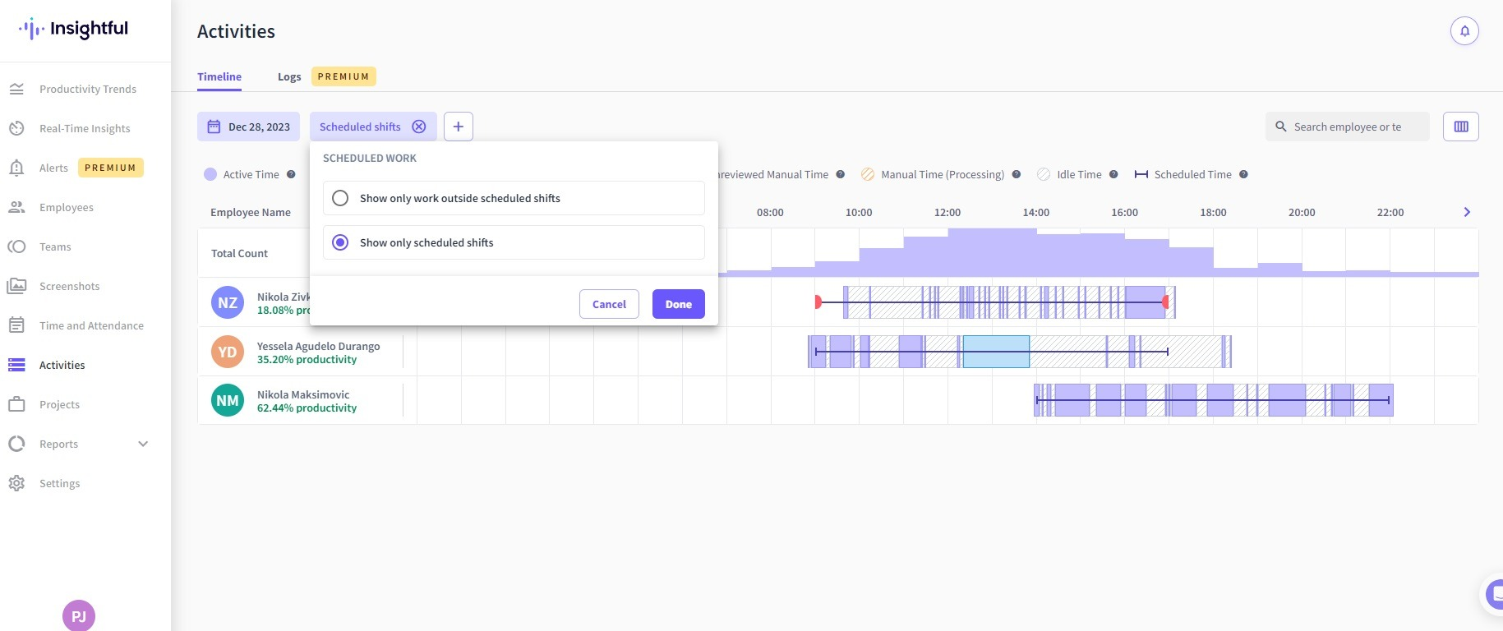
Task: Click the Alerts PREMIUM badge
Action: click(x=110, y=168)
